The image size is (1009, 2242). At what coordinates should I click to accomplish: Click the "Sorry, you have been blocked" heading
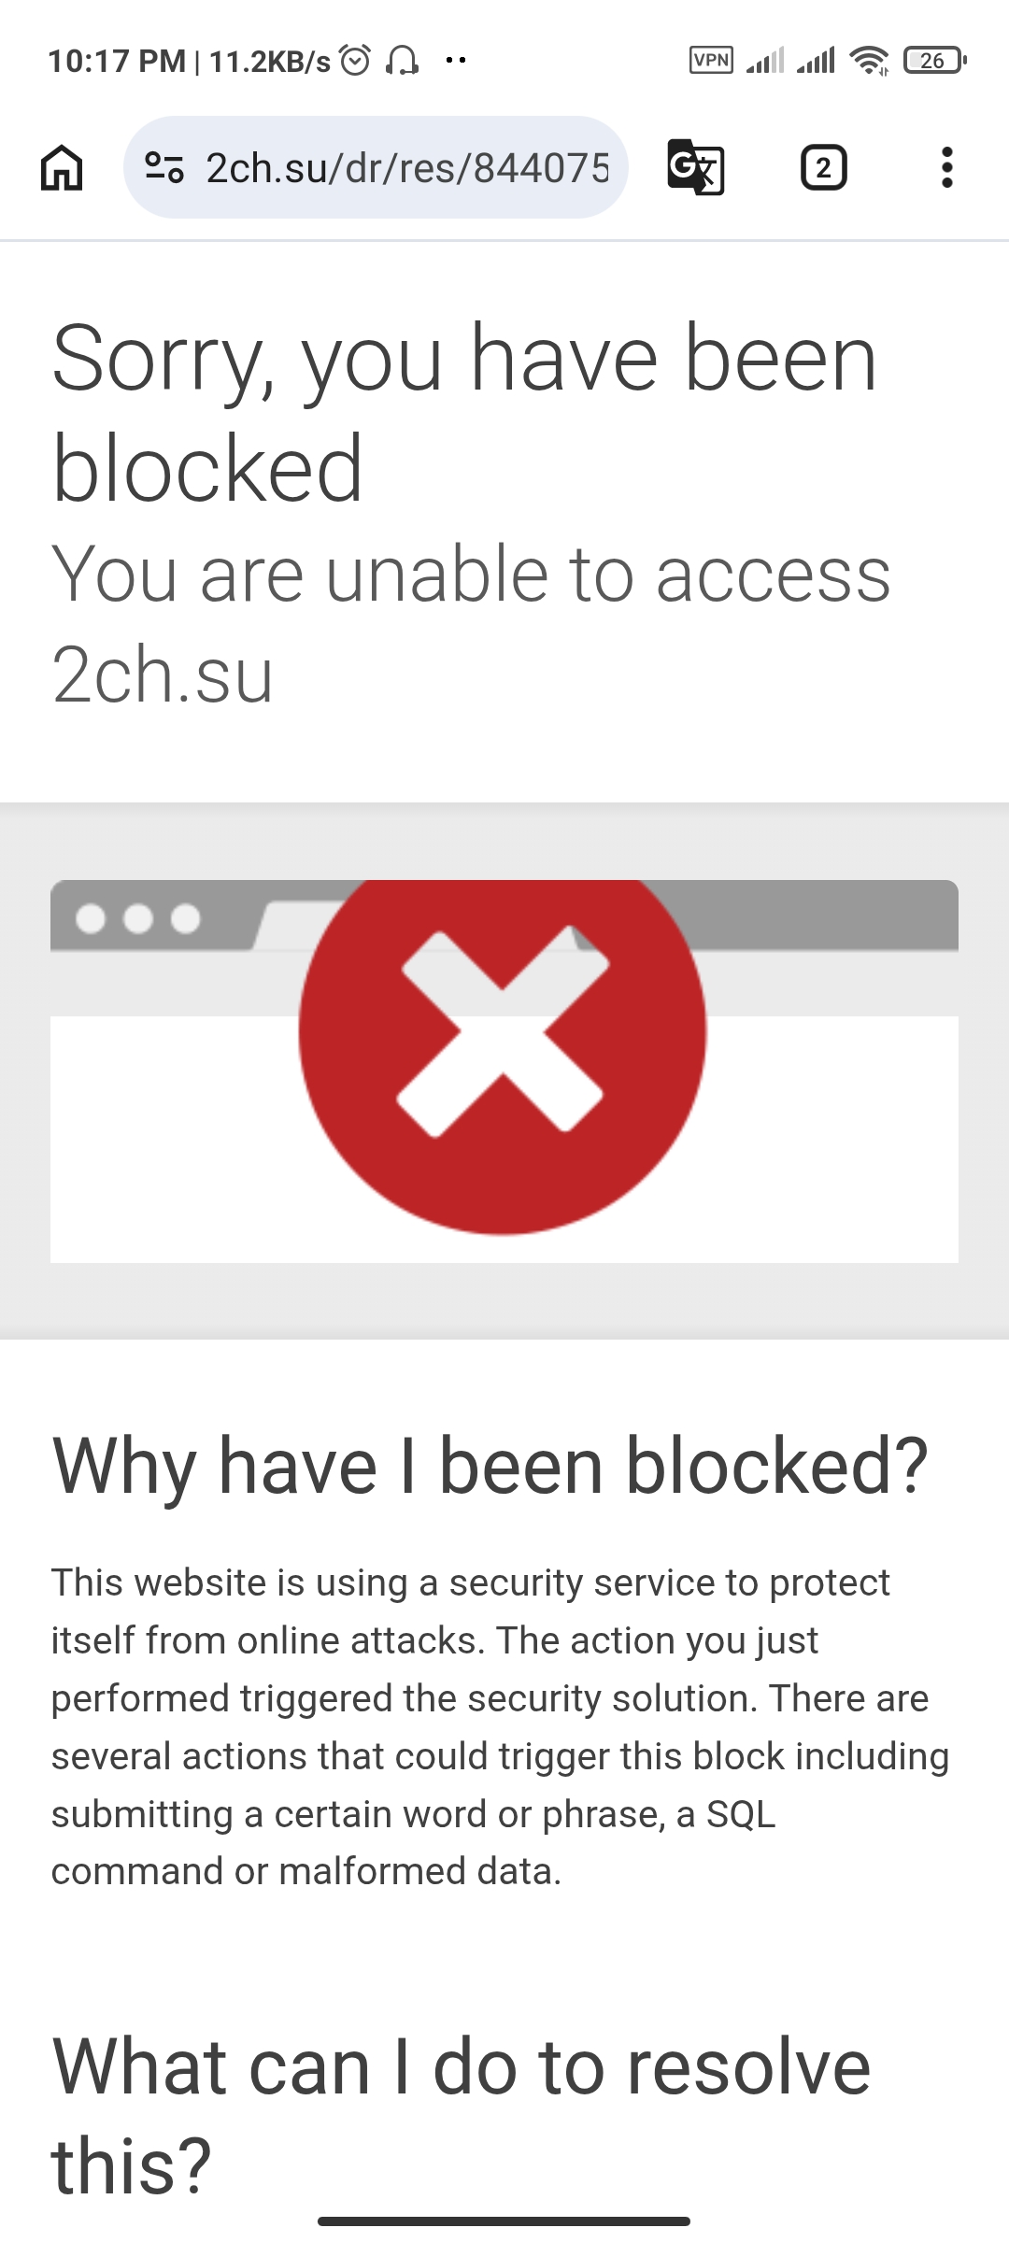tap(464, 411)
